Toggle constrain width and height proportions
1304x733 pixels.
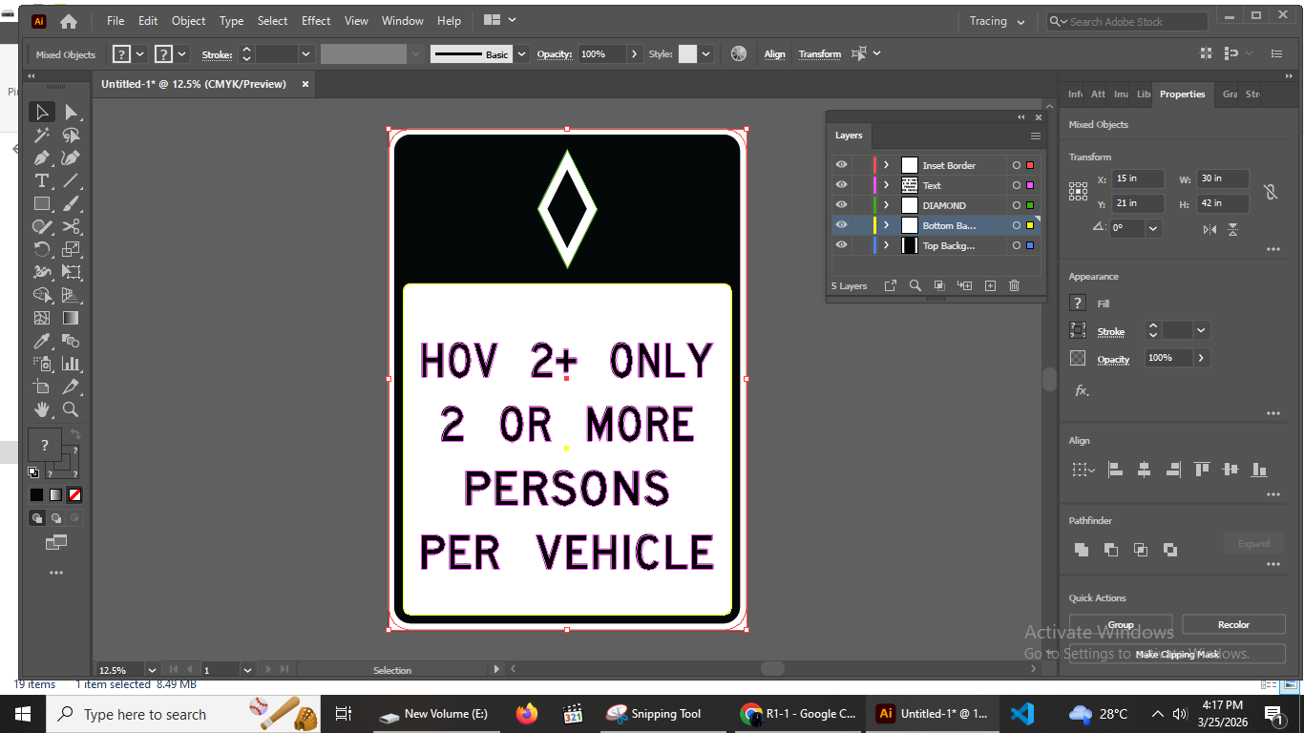coord(1271,192)
